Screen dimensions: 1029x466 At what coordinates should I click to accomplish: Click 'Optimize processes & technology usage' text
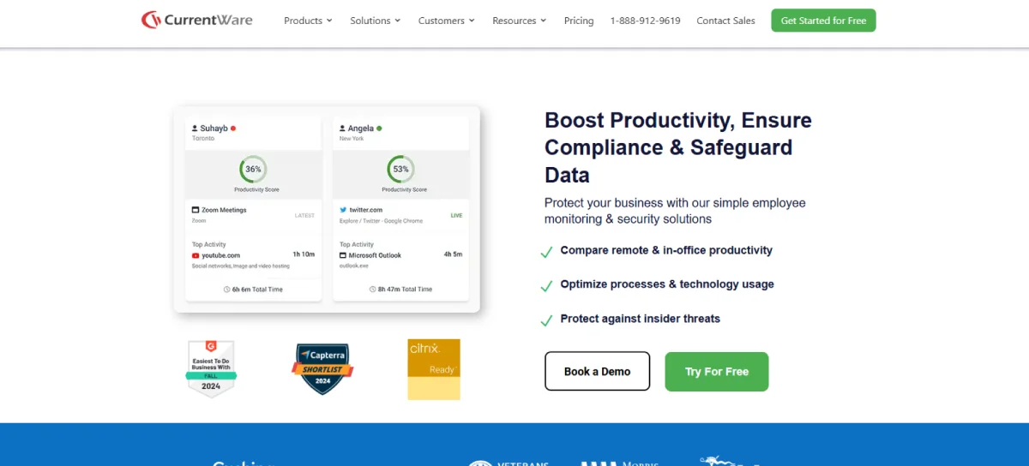point(667,284)
